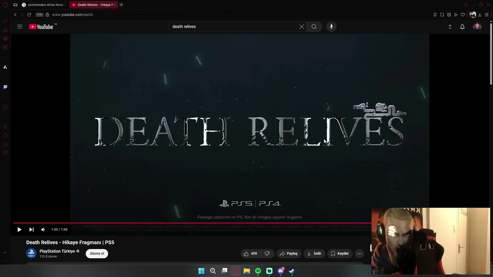Open Aria AI in the sidebar
Screen dimensions: 493x277
[5, 67]
